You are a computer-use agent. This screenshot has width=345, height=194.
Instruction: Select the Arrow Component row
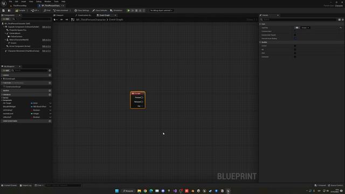19,46
